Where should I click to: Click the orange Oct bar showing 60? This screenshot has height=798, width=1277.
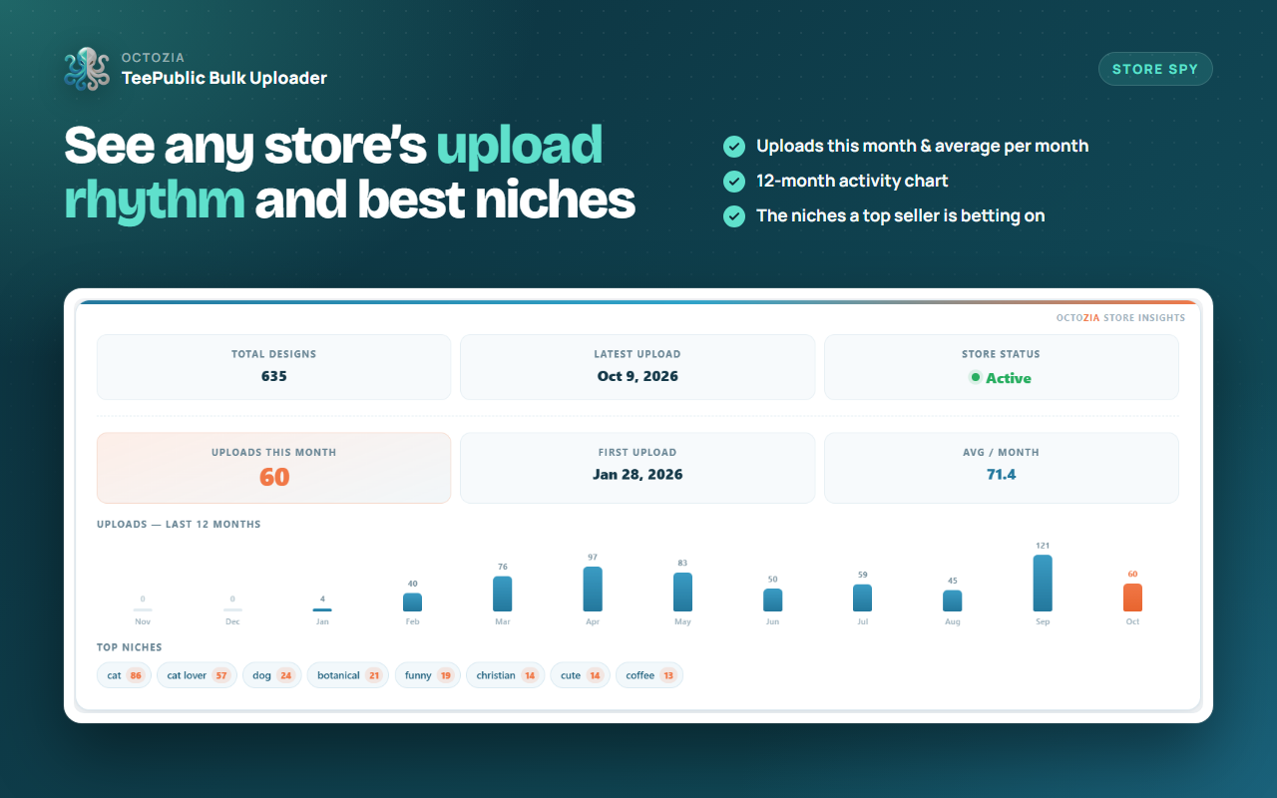point(1133,598)
